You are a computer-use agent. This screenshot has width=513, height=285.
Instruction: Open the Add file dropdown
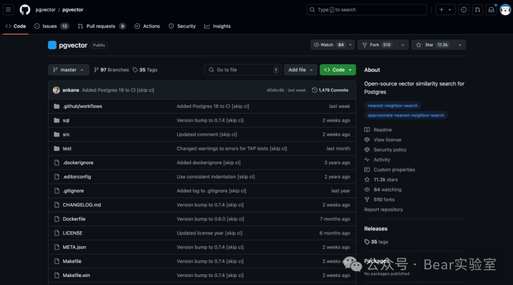click(x=300, y=70)
